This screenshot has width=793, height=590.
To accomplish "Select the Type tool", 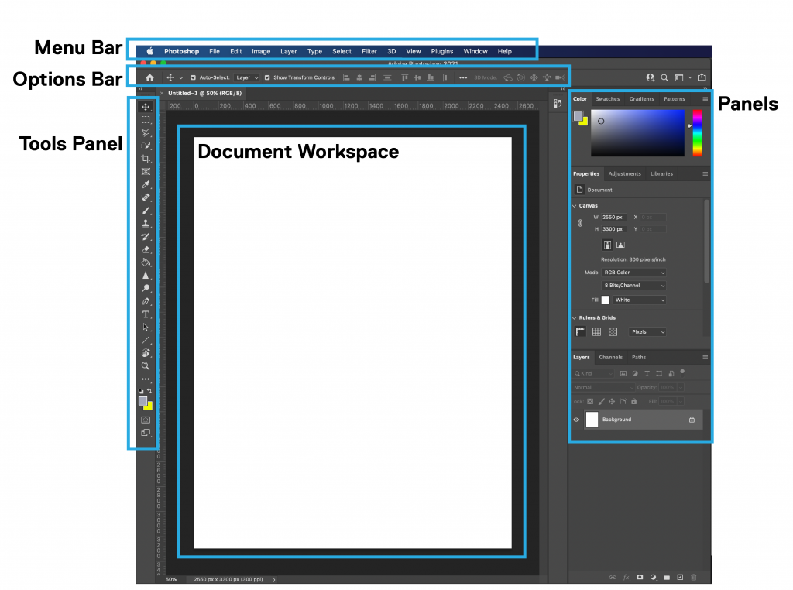I will pyautogui.click(x=146, y=314).
